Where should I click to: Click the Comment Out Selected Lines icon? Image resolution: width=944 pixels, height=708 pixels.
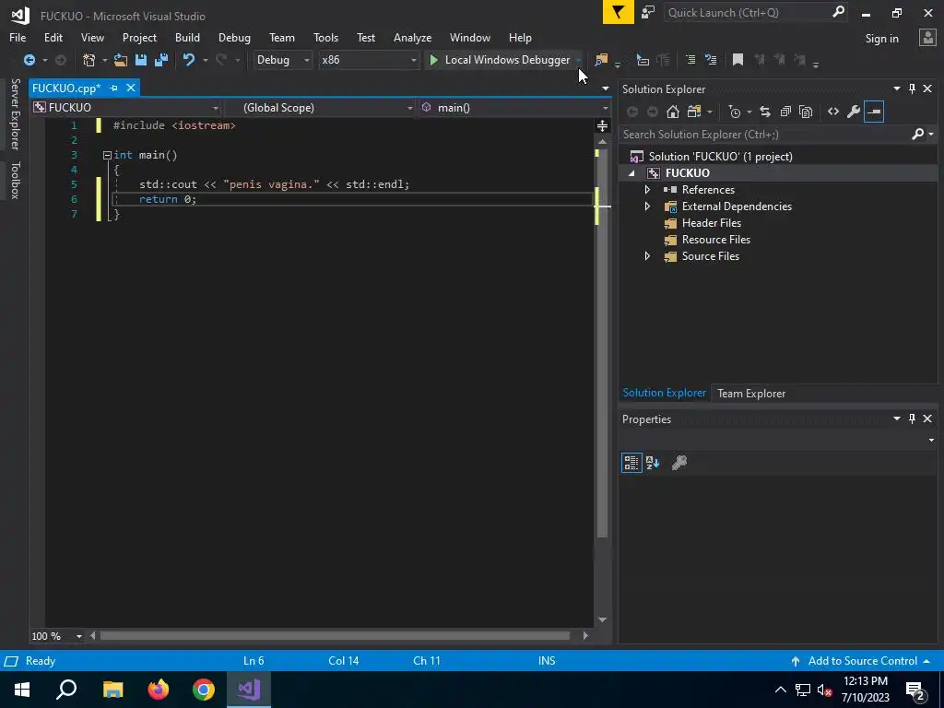pos(690,60)
